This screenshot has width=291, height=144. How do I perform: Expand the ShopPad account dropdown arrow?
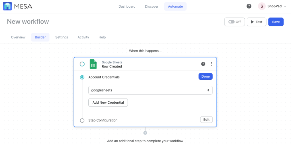click(x=285, y=6)
